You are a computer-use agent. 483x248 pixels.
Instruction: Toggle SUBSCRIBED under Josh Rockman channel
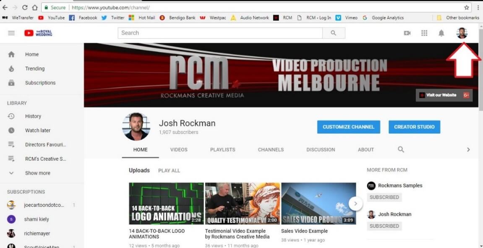[x=384, y=226]
